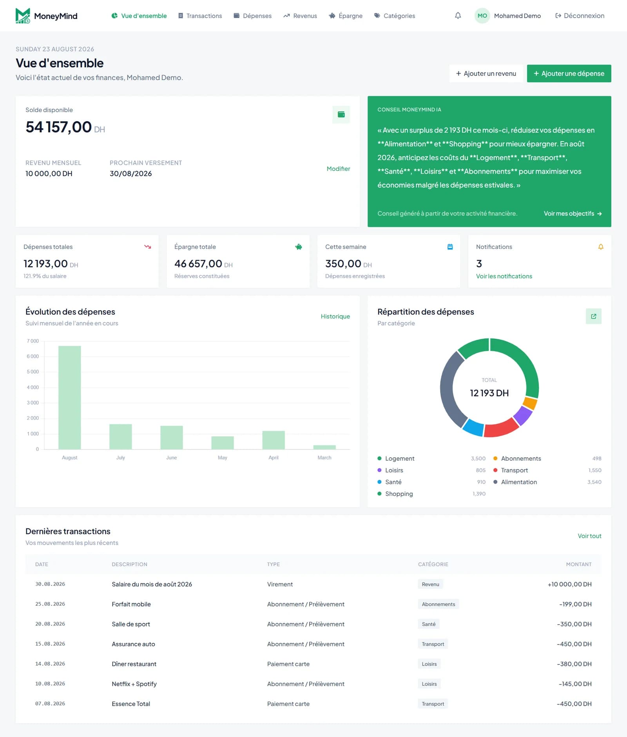Go to the Transactions tab
Viewport: 627px width, 737px height.
pyautogui.click(x=200, y=16)
